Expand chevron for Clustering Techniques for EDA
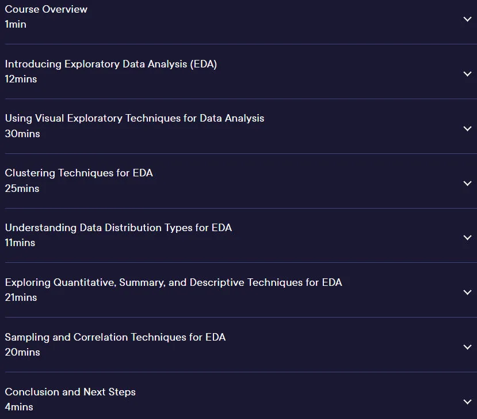477x419 pixels. pos(467,183)
